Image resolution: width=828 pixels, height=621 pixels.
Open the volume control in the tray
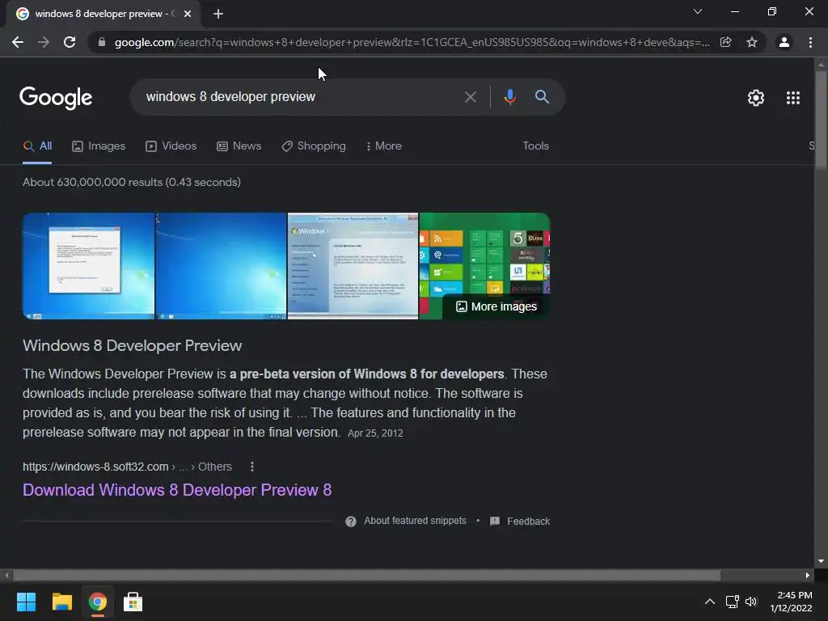751,602
